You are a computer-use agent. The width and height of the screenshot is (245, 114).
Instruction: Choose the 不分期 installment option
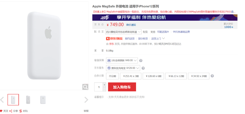coord(112,76)
